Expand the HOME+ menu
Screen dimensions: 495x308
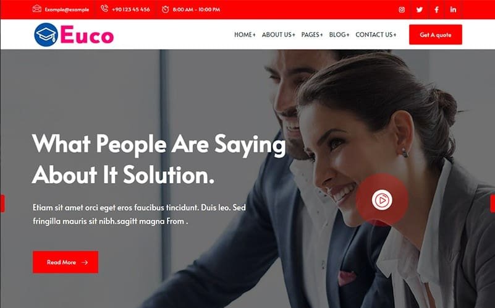(x=245, y=35)
